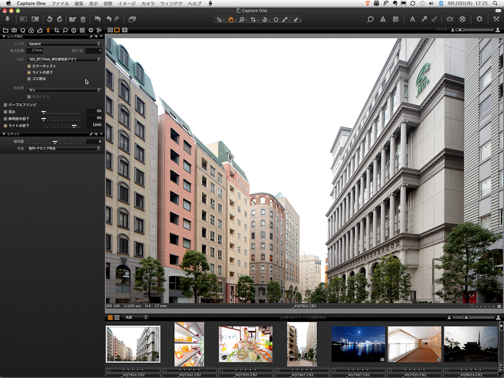This screenshot has width=504, height=378.
Task: Select the crop tool in cursor toolbar
Action: (253, 19)
